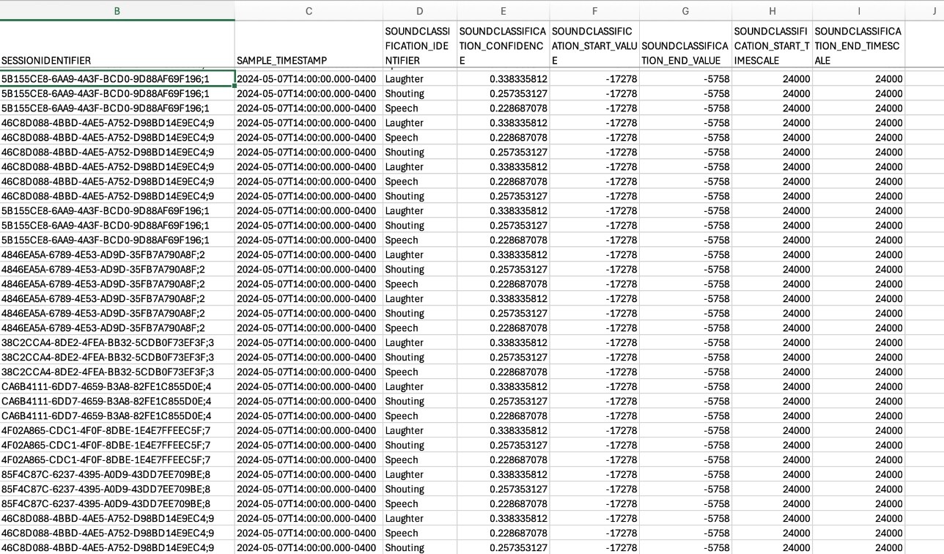Click the SOUNDCLASSIFICATION_END_TIMESCALE header cell
Image resolution: width=944 pixels, height=554 pixels.
859,45
